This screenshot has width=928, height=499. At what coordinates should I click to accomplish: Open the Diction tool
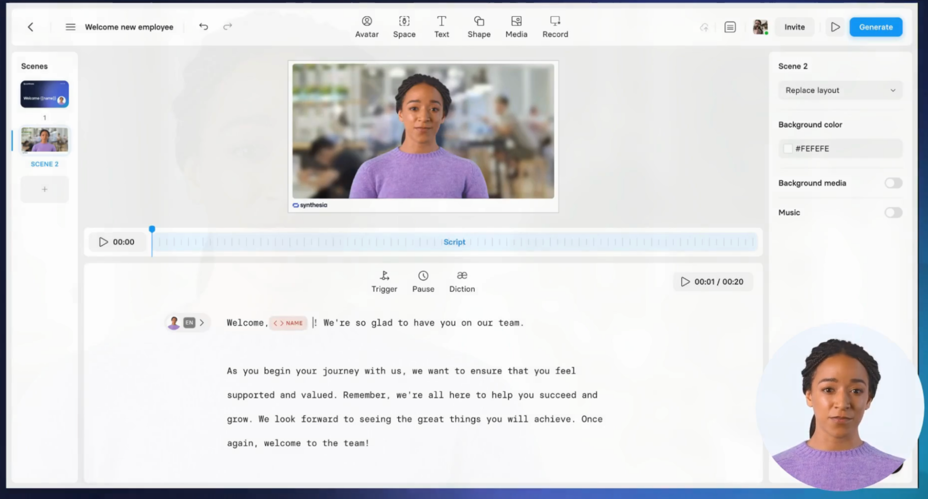coord(461,281)
